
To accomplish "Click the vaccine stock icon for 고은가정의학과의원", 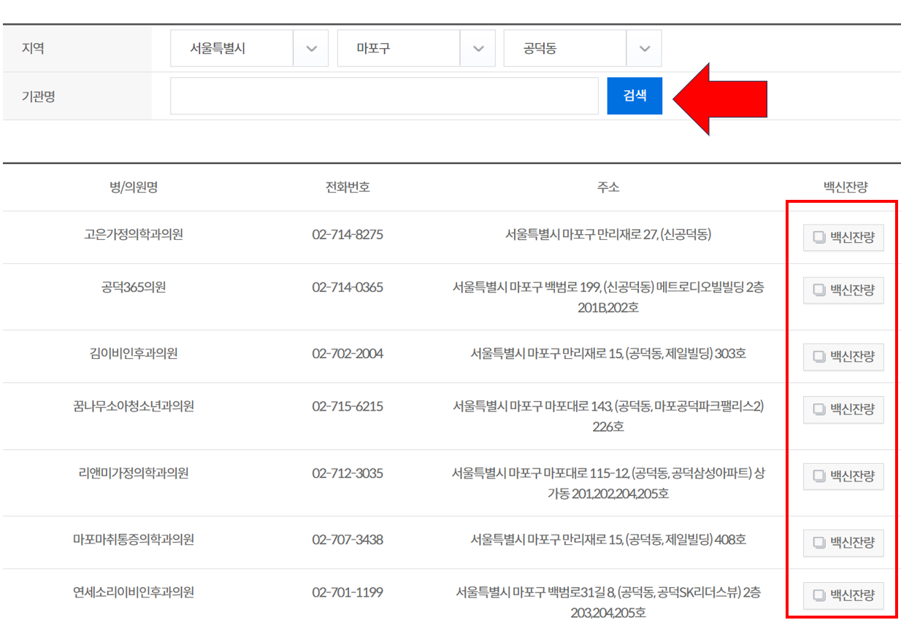I will (843, 237).
